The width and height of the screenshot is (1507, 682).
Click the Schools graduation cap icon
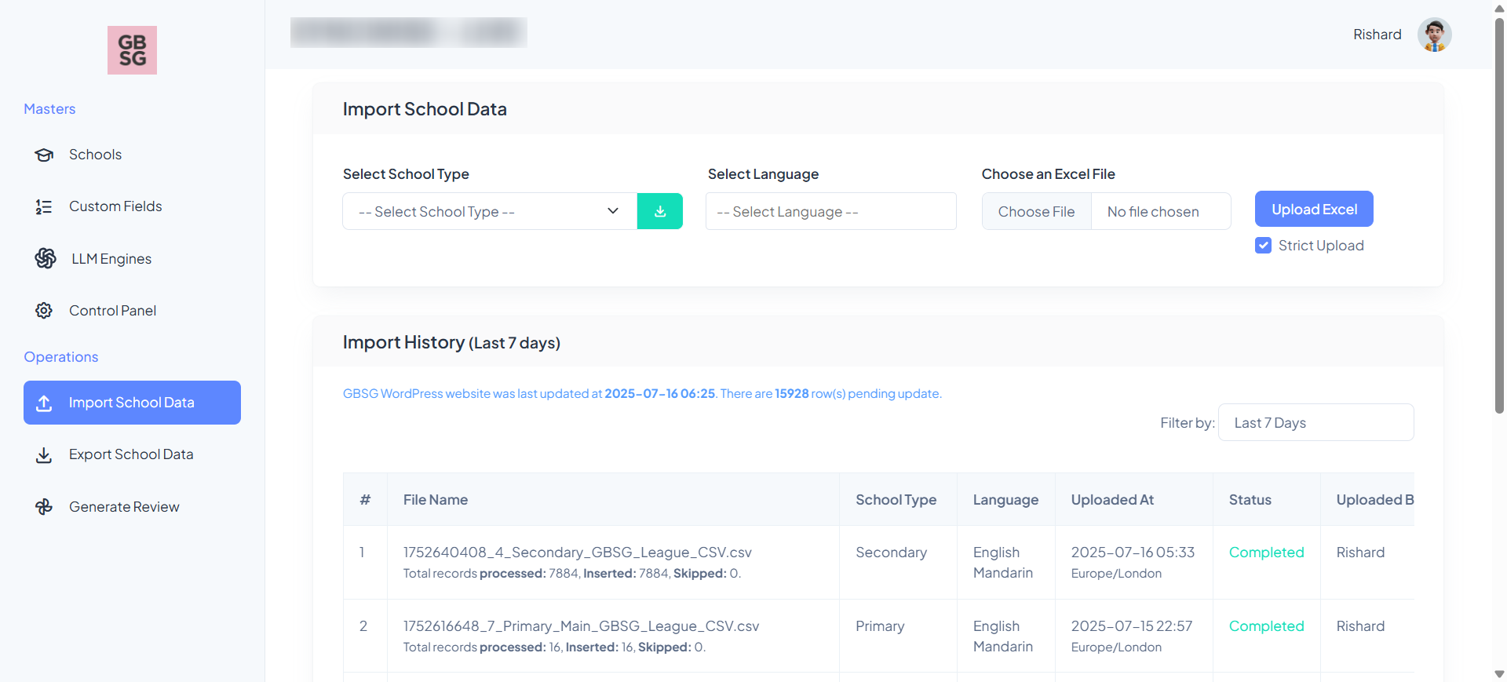coord(44,155)
